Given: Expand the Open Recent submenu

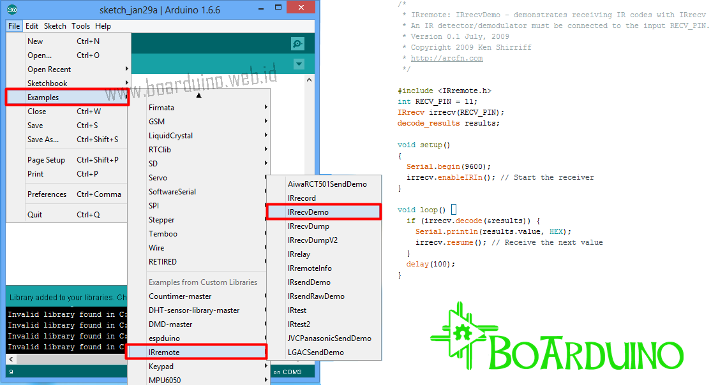Looking at the screenshot, I should pos(68,69).
